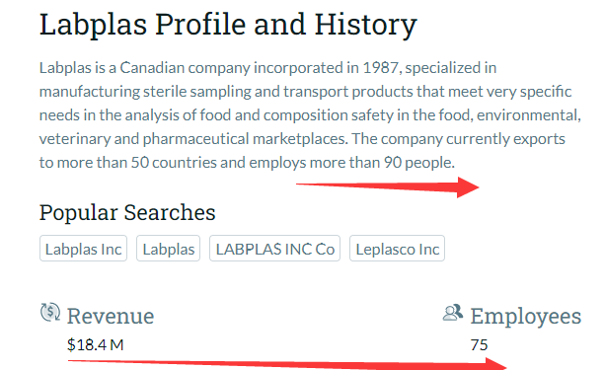
Task: Click the "Employees" heading label
Action: (x=525, y=317)
